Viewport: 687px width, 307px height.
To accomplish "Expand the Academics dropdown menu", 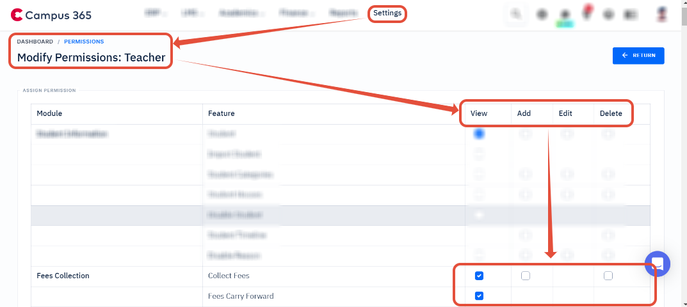I will pos(242,13).
